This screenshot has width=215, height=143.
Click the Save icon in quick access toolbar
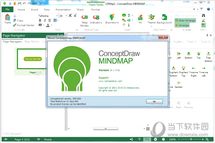(20, 4)
